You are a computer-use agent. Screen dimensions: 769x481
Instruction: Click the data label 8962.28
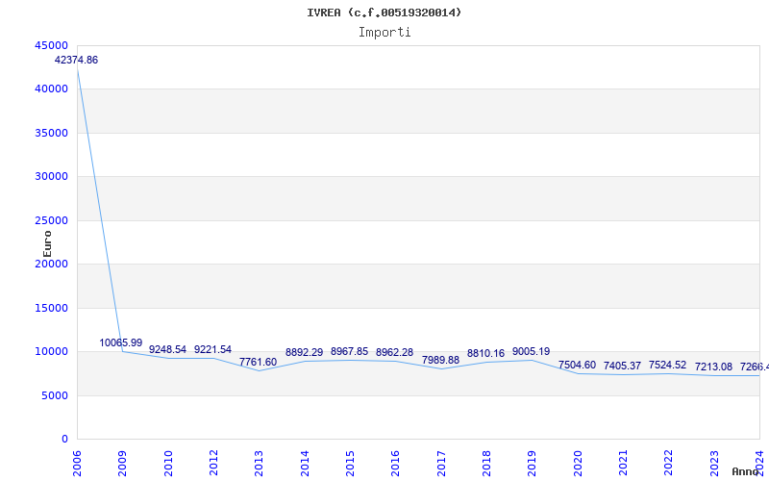pyautogui.click(x=394, y=352)
